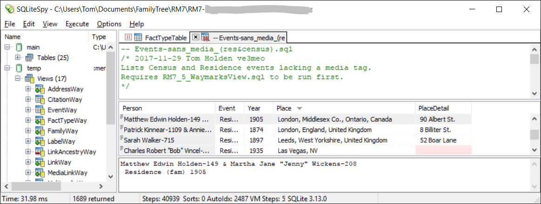Click the FamilyWay view icon

click(40, 131)
